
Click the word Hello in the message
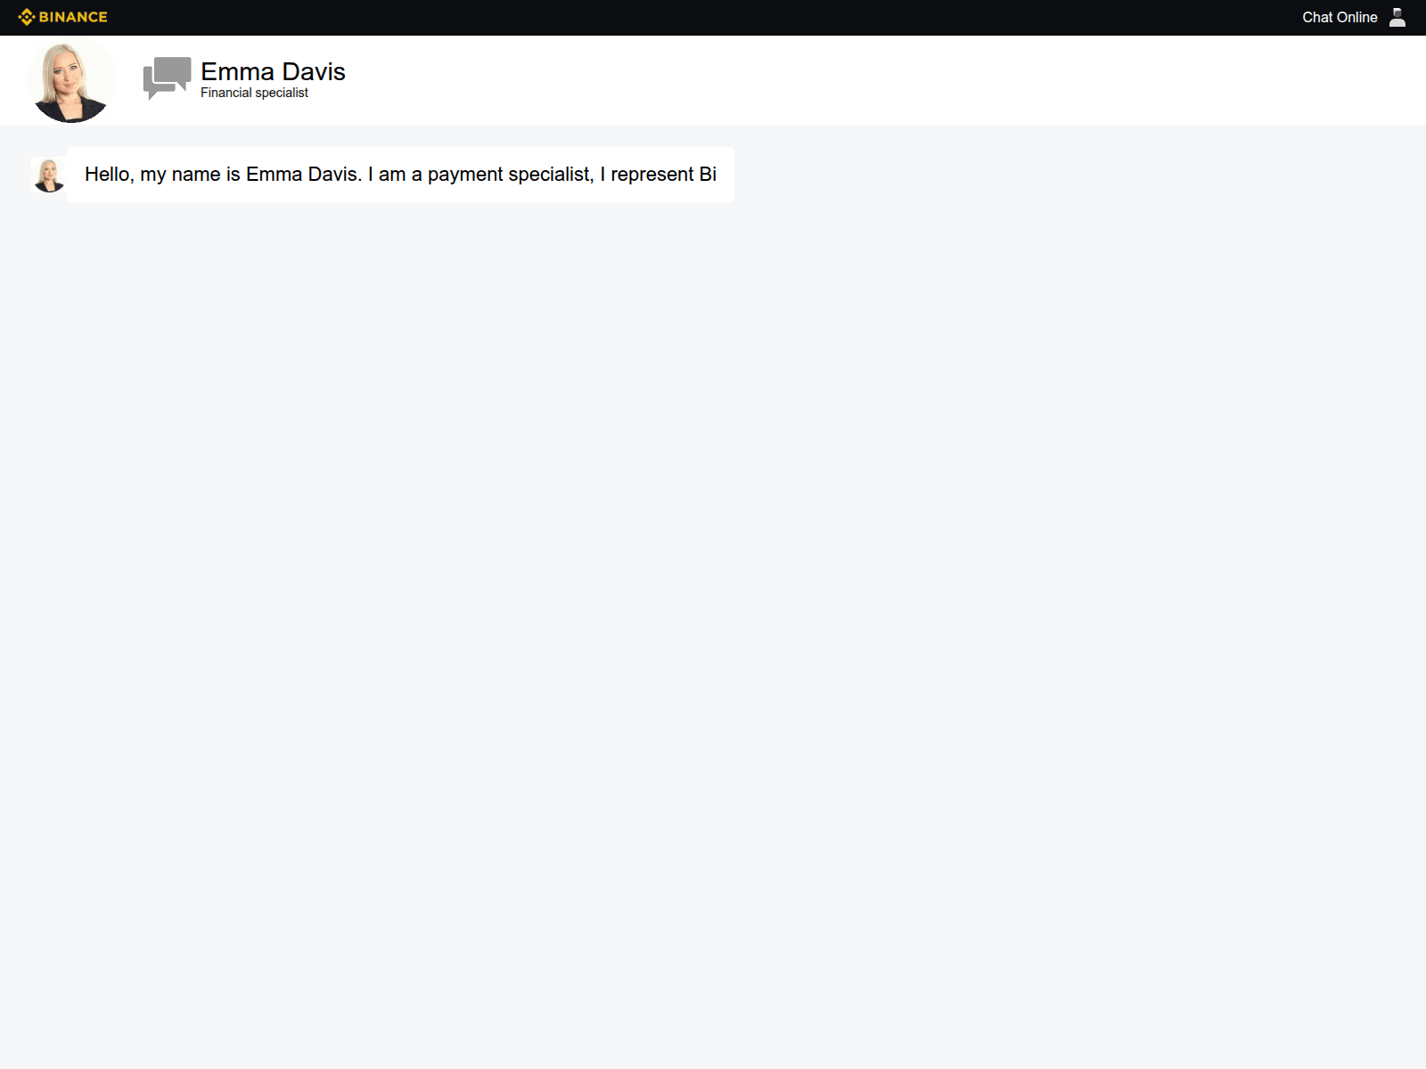[x=107, y=175]
